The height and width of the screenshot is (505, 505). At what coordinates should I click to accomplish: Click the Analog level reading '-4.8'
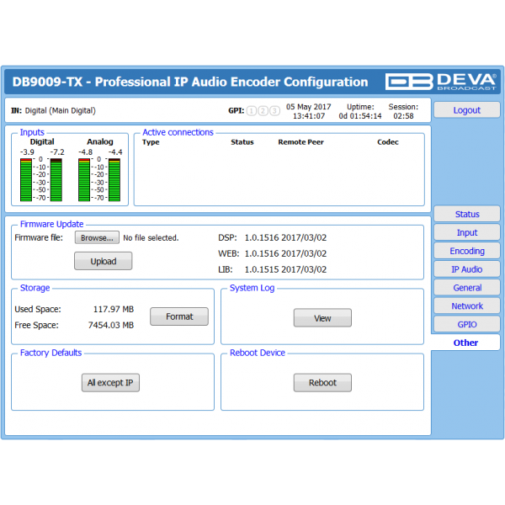(85, 152)
